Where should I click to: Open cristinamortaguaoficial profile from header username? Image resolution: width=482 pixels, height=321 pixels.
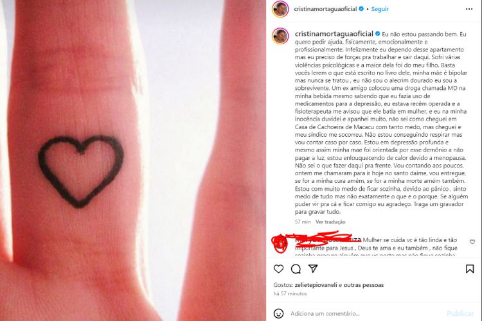coord(325,9)
